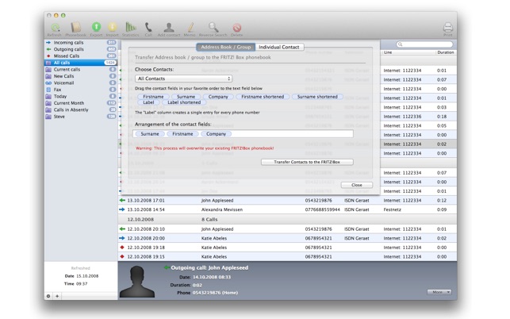Viewport: 510px width, 319px height.
Task: Switch to the Individual Contact tab
Action: pyautogui.click(x=279, y=48)
